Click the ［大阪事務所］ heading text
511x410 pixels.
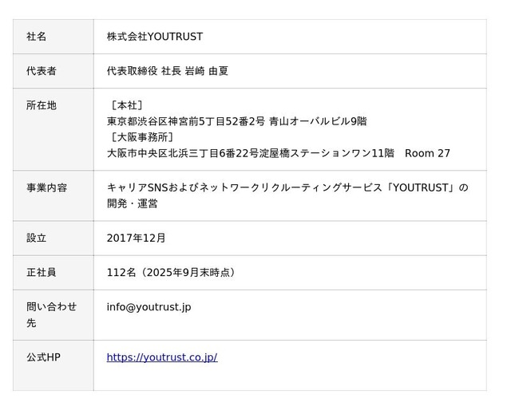pos(141,137)
